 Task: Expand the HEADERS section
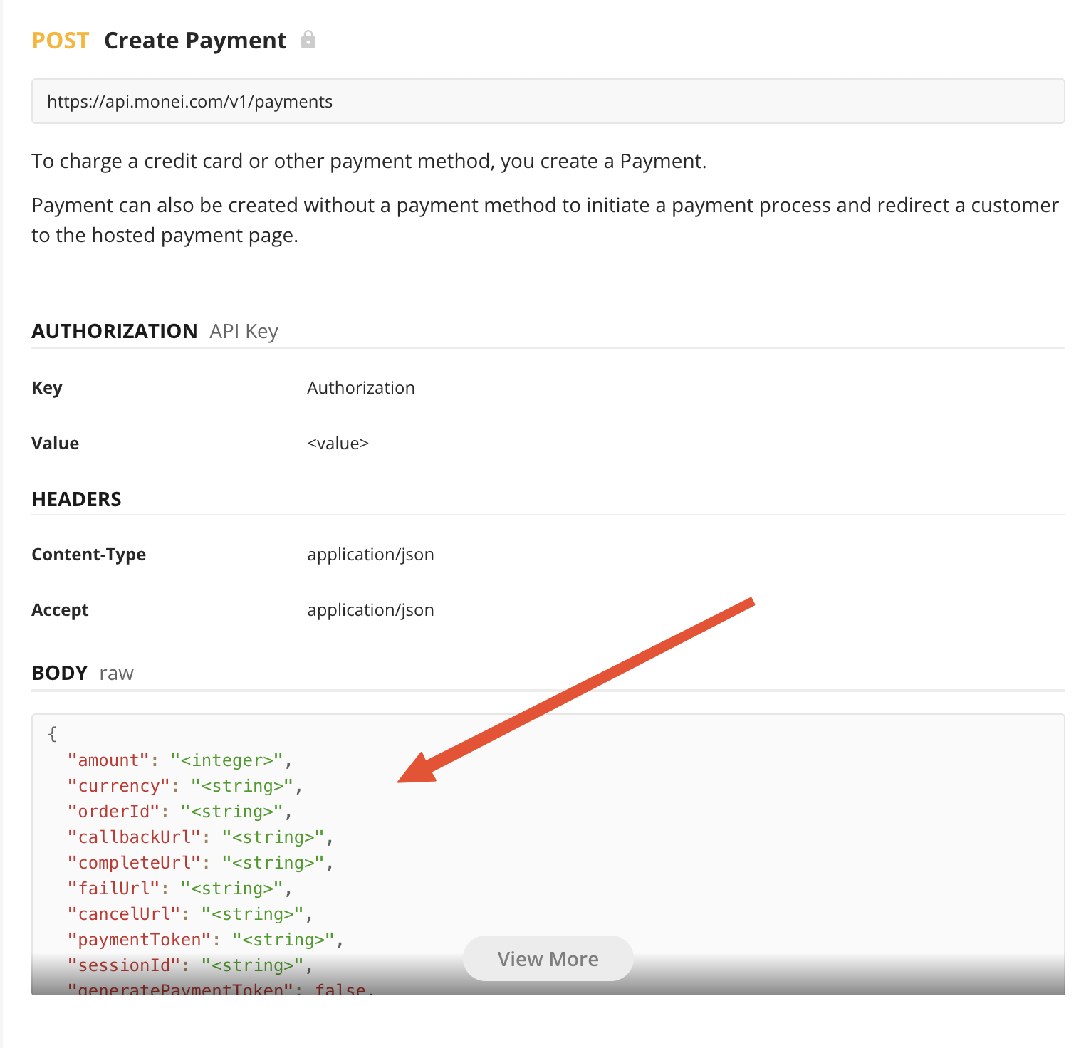(x=76, y=498)
